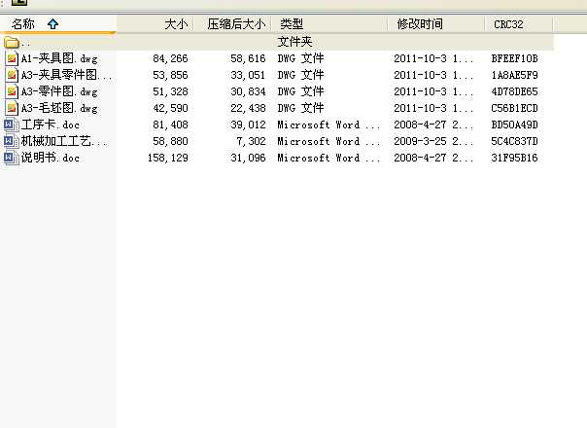Sort files by 类型 column
The width and height of the screenshot is (587, 428).
[x=329, y=24]
